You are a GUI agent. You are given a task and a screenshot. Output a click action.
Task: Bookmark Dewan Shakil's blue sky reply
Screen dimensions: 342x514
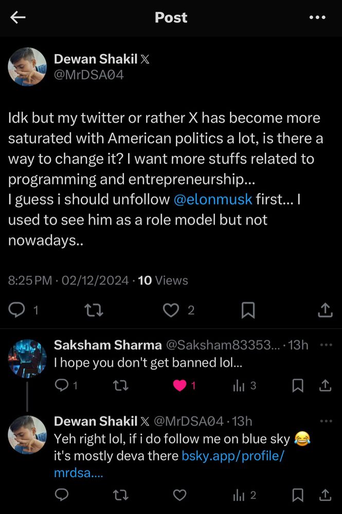[297, 495]
